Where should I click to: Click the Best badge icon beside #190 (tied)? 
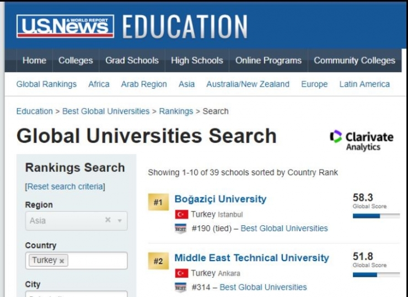[181, 229]
